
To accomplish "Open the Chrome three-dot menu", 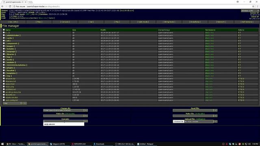I will click(x=258, y=6).
